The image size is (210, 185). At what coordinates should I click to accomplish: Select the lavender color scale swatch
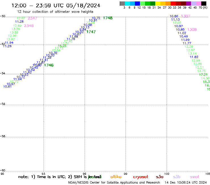point(193,3)
